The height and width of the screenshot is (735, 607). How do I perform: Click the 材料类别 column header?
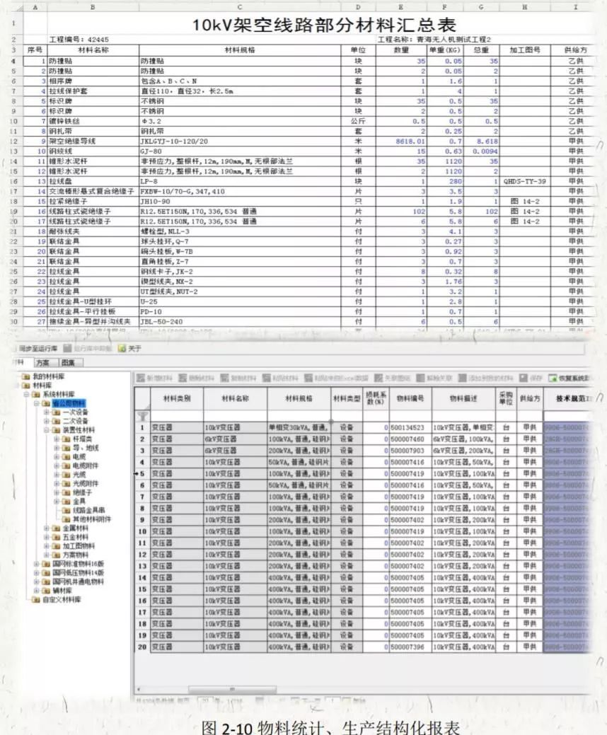(177, 398)
